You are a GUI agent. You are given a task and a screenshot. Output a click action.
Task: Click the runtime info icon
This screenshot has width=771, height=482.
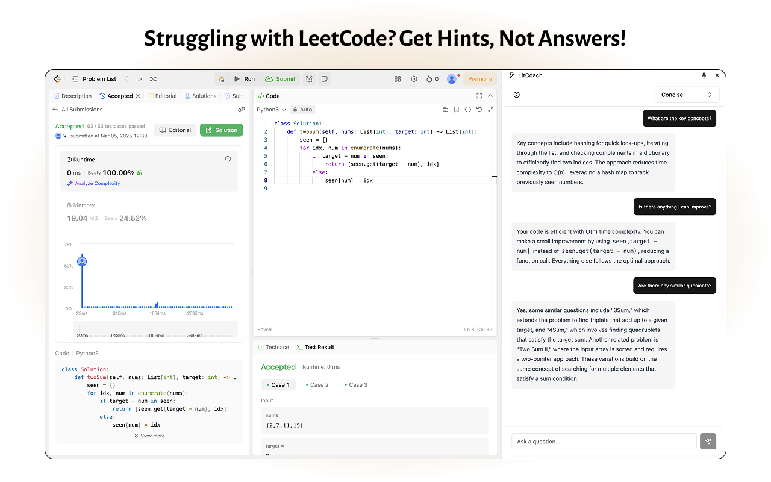pos(228,160)
